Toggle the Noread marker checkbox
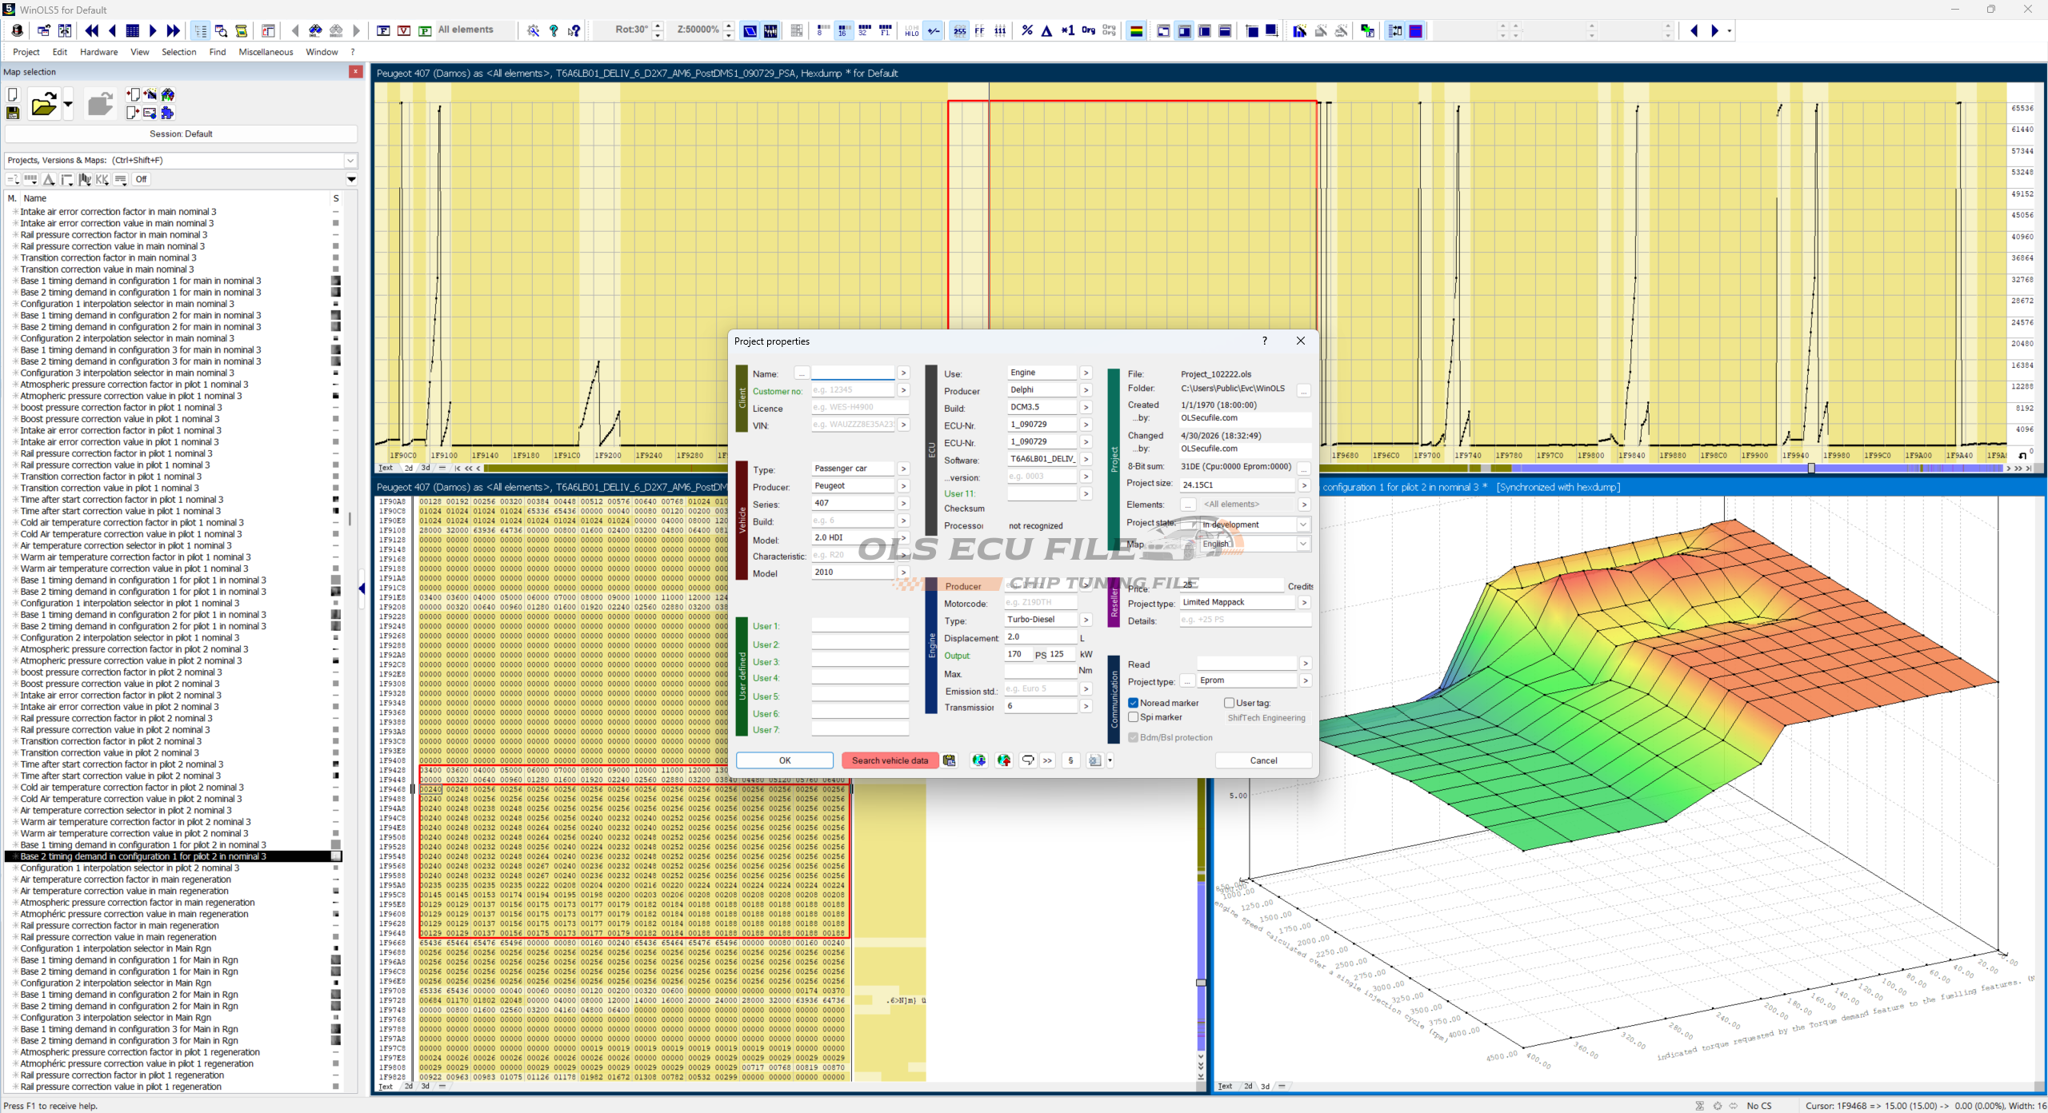Viewport: 2048px width, 1113px height. (x=1134, y=703)
